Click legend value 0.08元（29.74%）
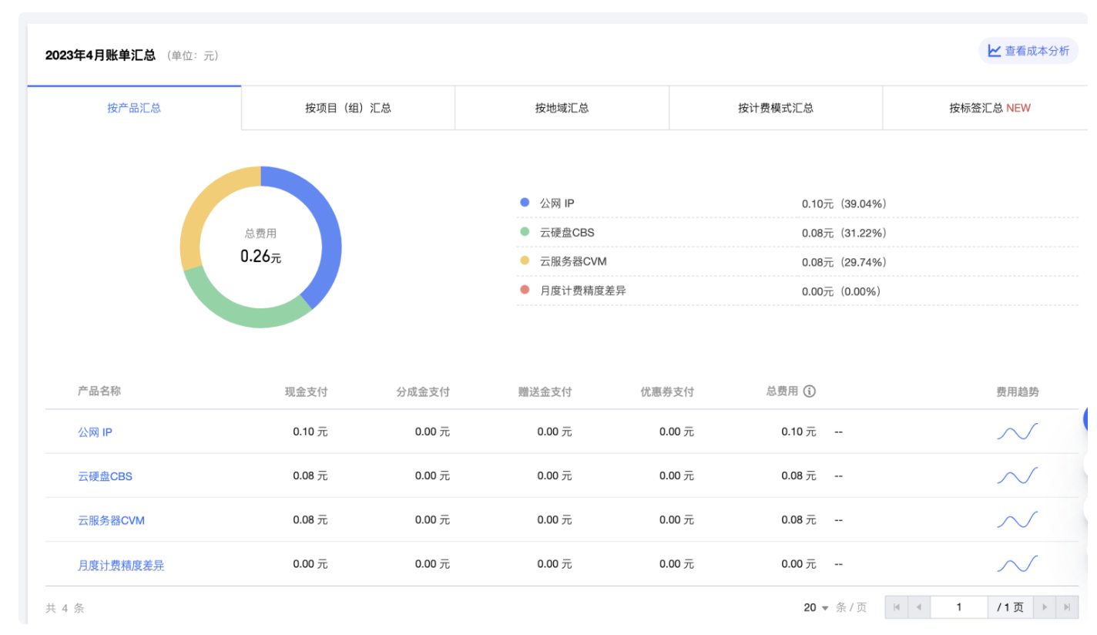The height and width of the screenshot is (635, 1097). 844,262
